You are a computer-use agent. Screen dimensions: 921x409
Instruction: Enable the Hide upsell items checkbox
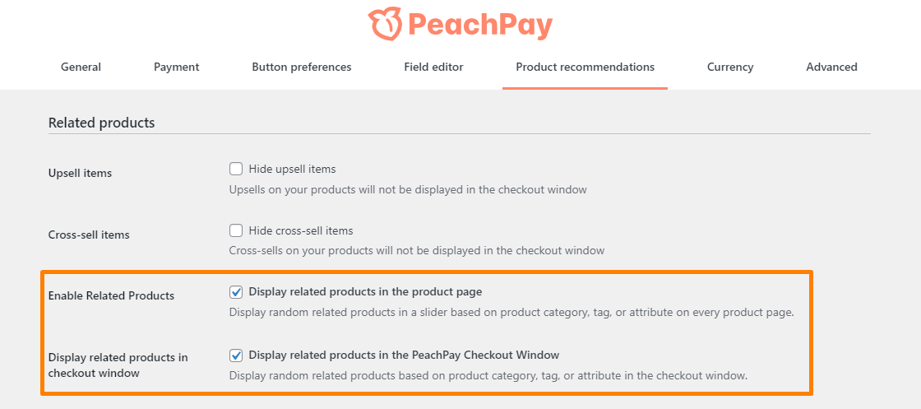point(236,170)
